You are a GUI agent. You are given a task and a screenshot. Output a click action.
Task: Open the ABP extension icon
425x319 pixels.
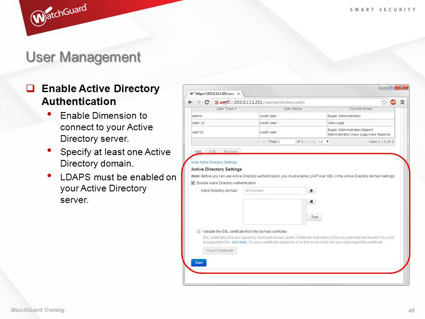(393, 102)
